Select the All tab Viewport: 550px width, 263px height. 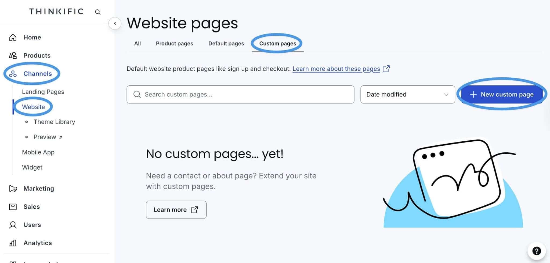[x=137, y=43]
